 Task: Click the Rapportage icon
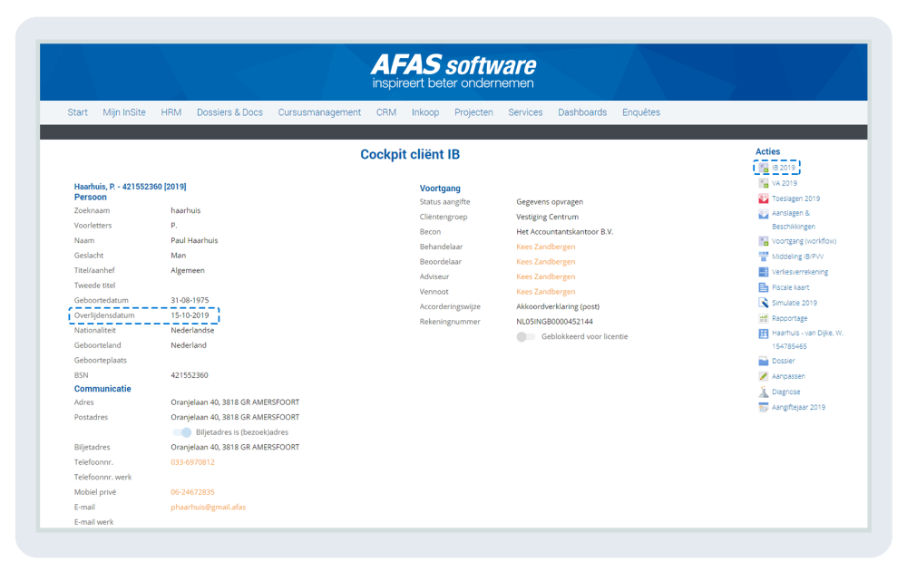(x=764, y=318)
